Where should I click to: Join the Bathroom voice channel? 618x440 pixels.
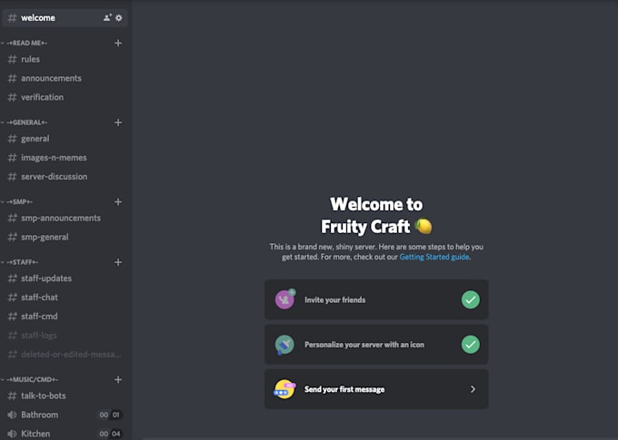[65, 415]
